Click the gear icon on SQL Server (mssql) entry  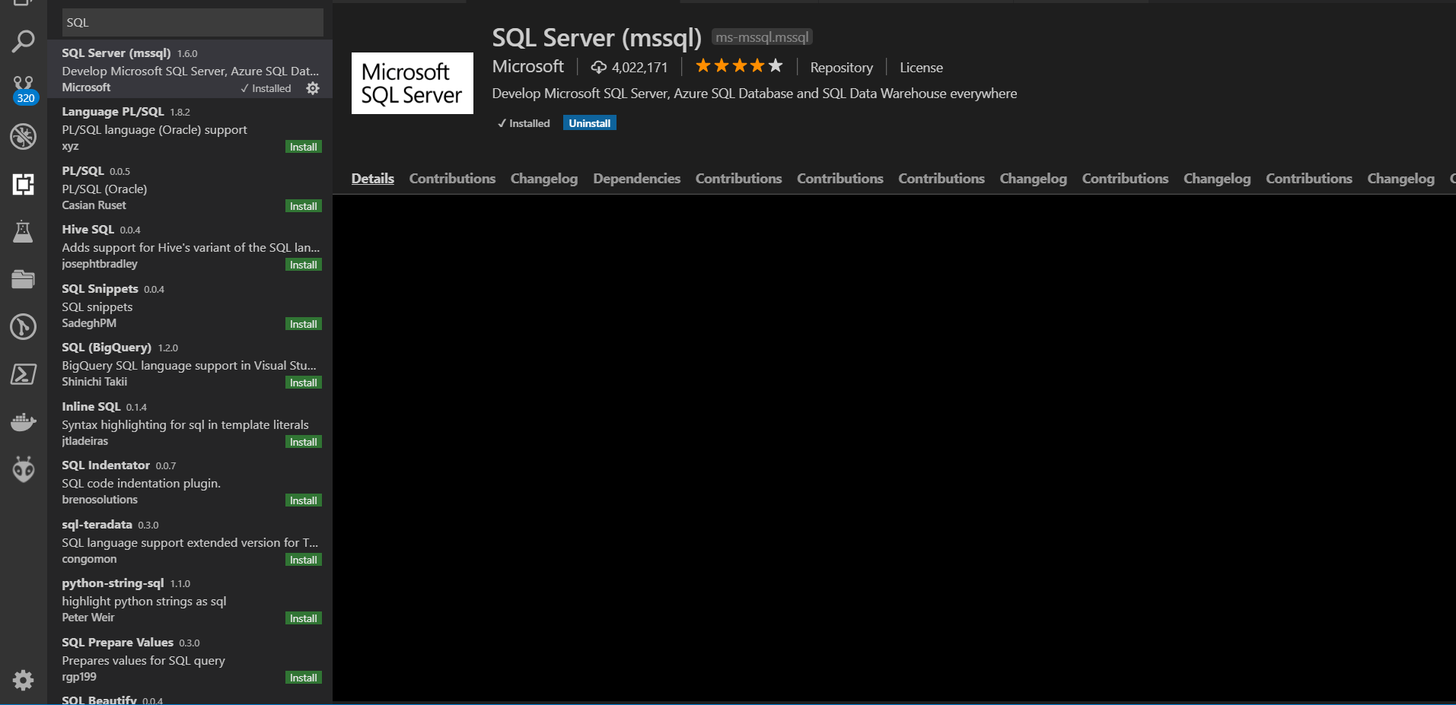click(312, 88)
